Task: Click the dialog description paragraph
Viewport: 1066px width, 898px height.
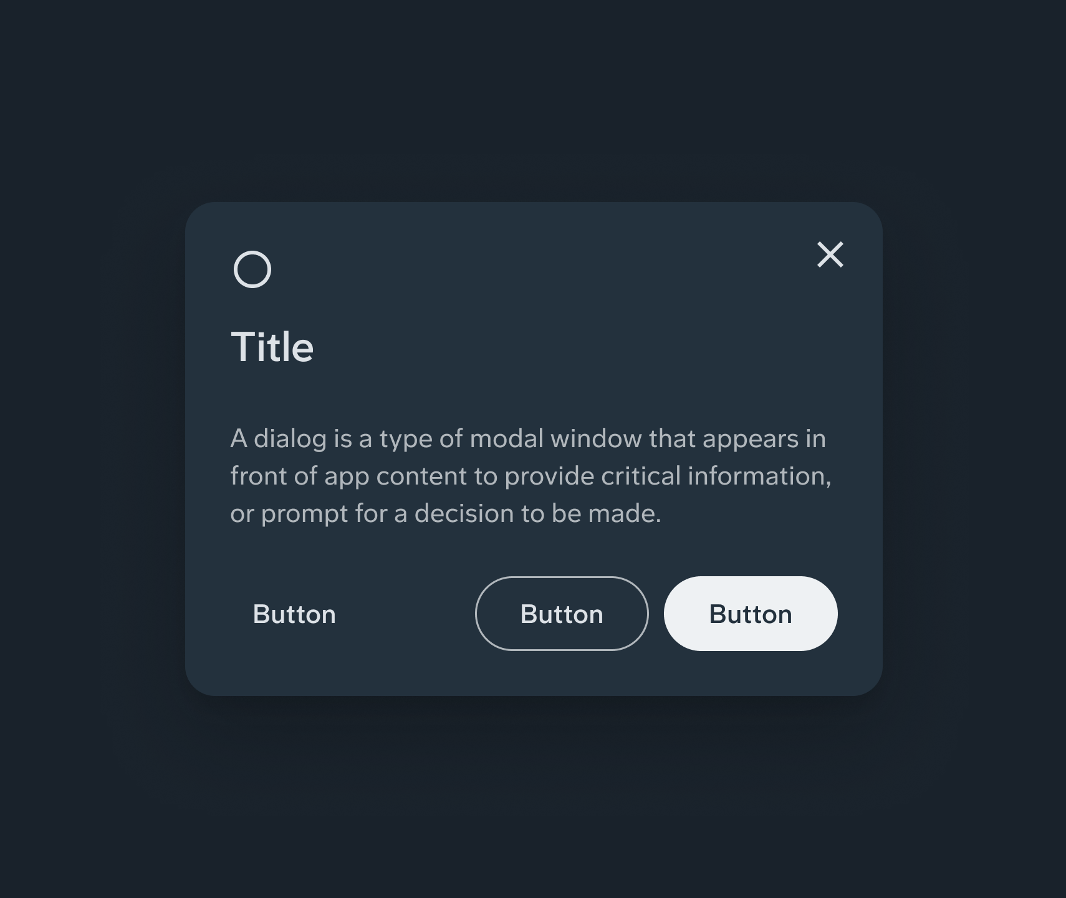Action: [x=530, y=476]
